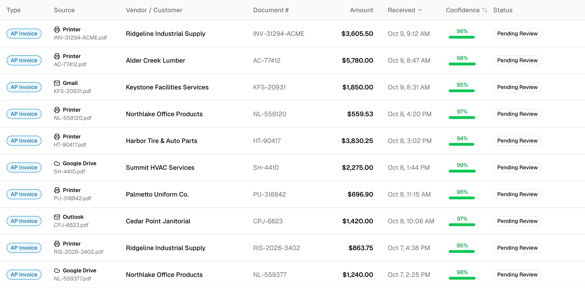Click the printer icon for PU-318842.pdf
The width and height of the screenshot is (585, 288).
point(57,190)
